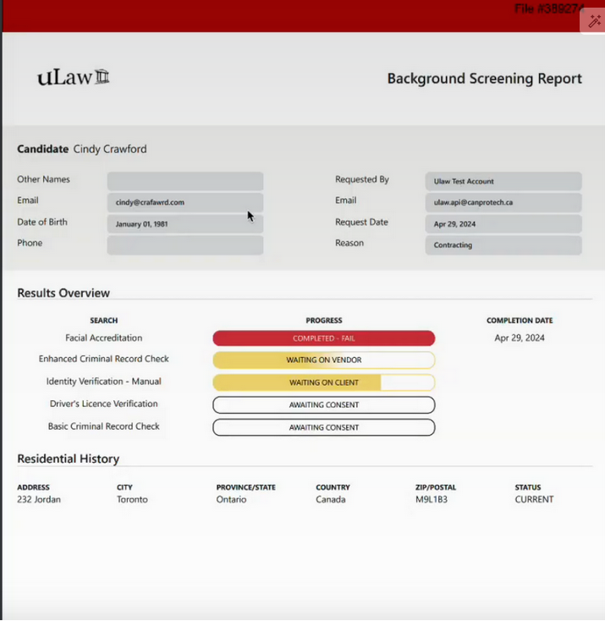
Task: Click province value Ontario
Action: [x=231, y=499]
